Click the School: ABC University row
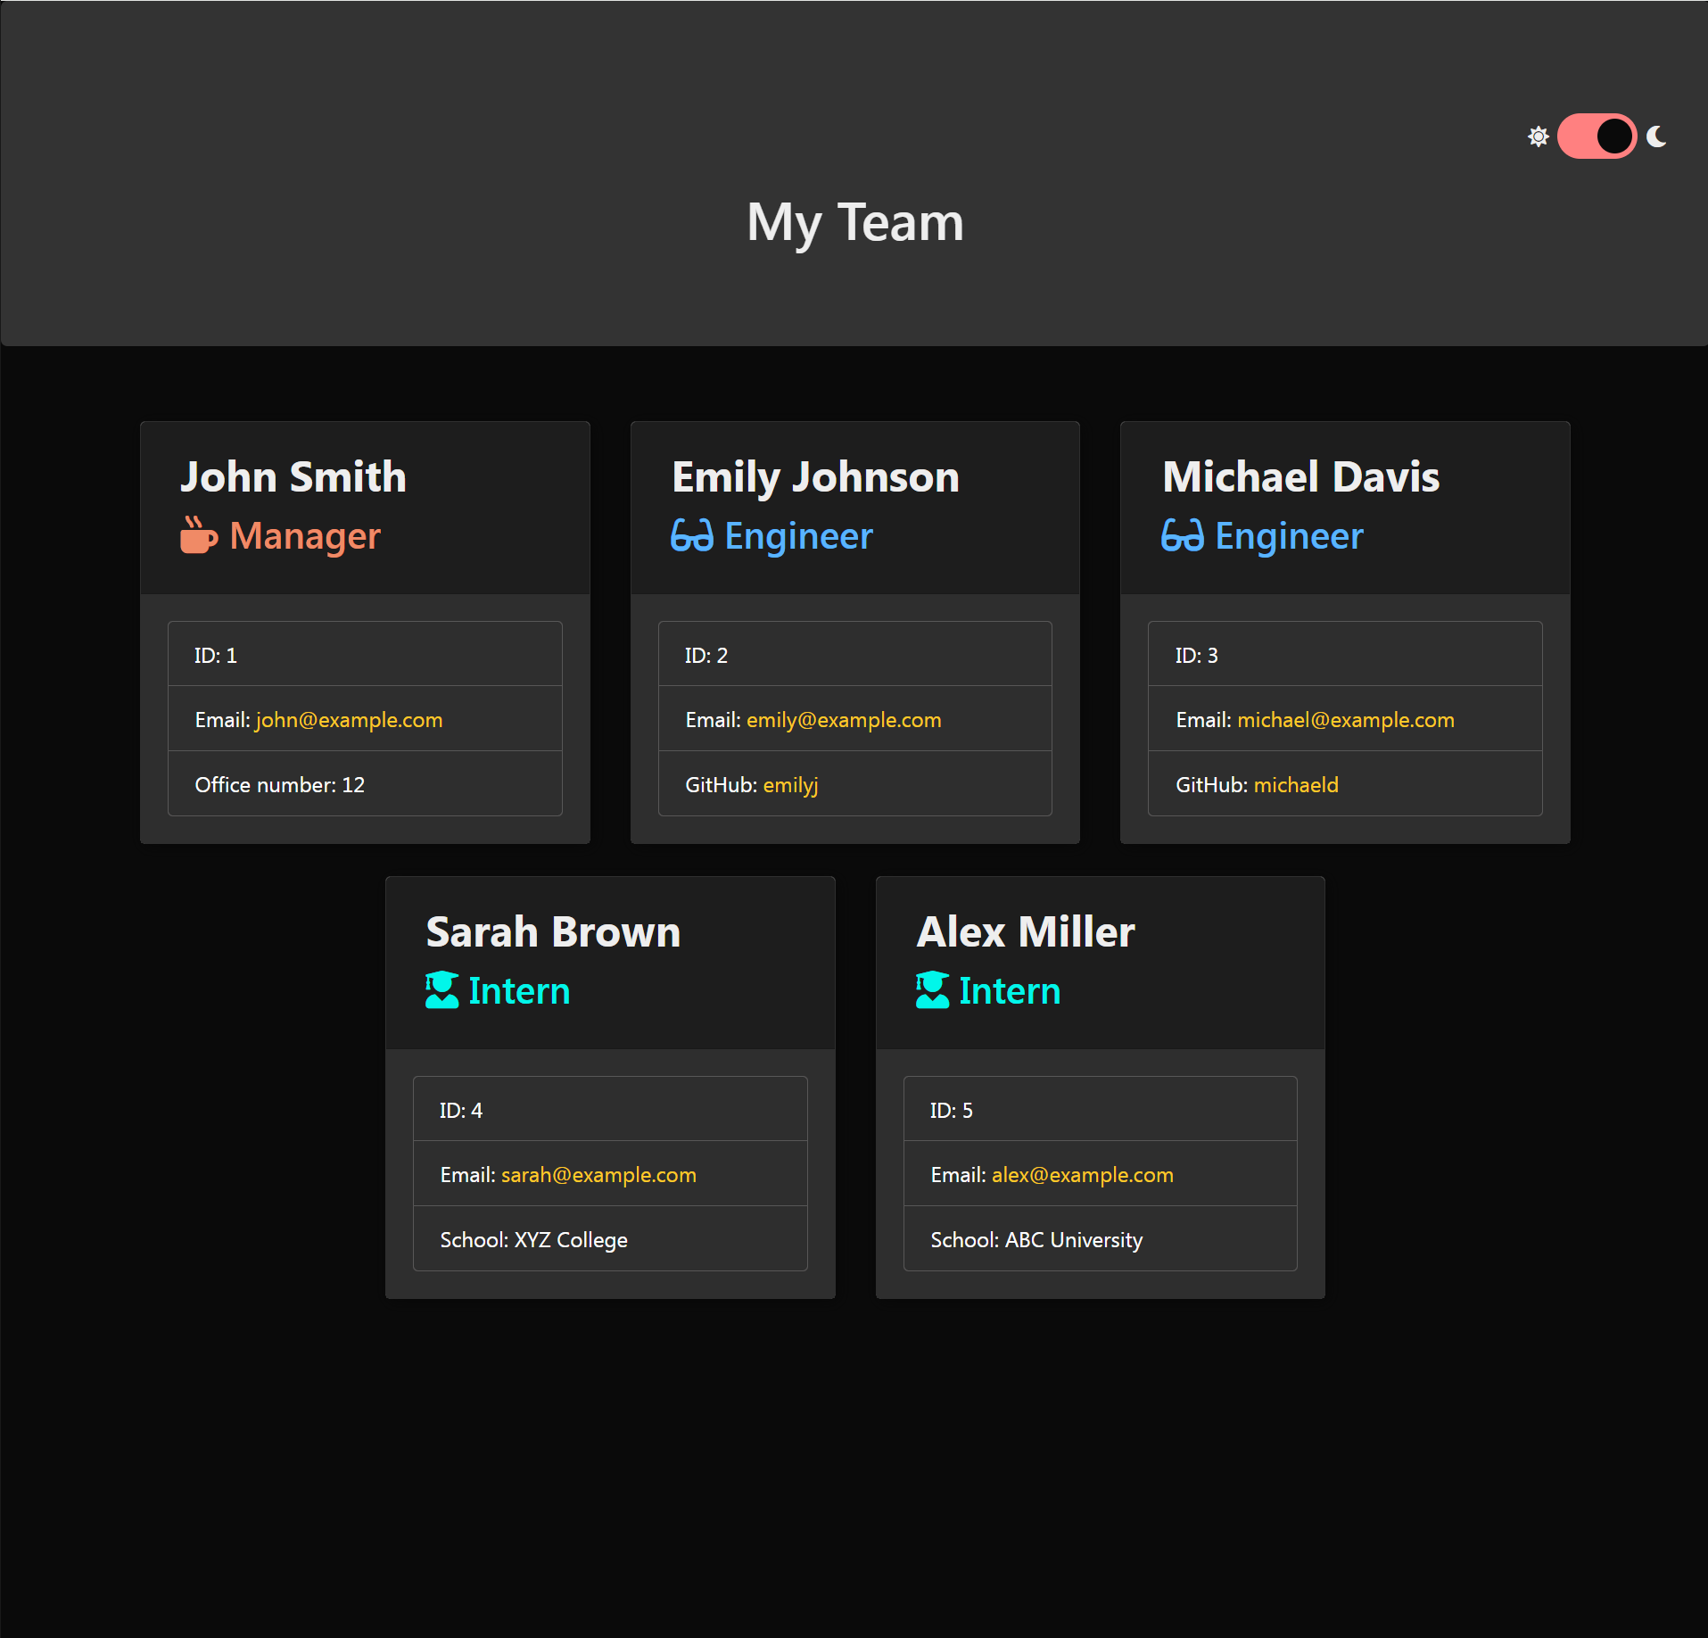 click(1100, 1239)
